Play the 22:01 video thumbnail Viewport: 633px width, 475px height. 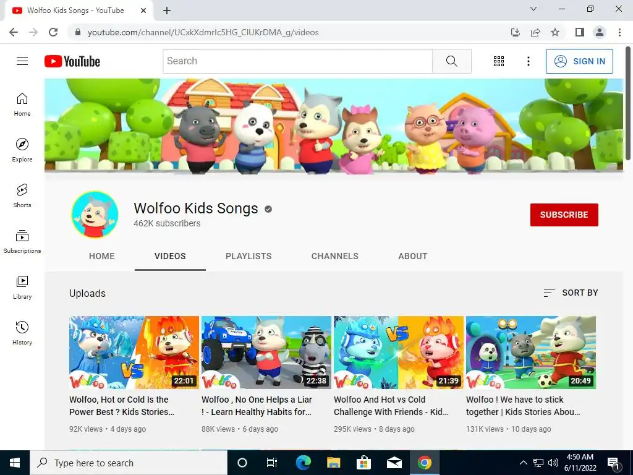[134, 352]
